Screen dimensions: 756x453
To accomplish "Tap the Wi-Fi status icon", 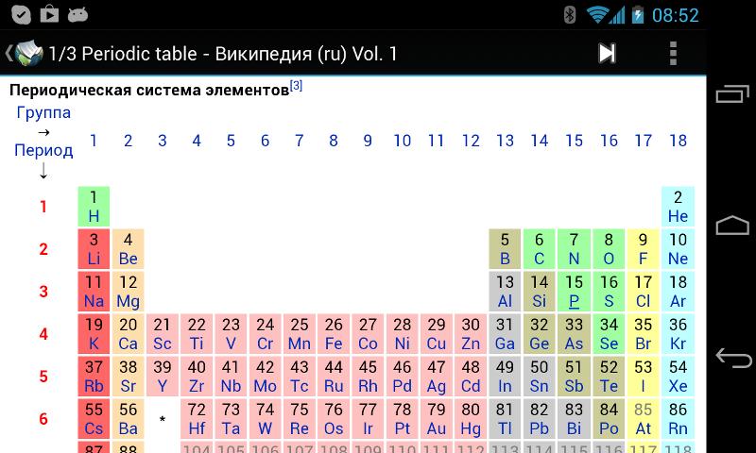I will point(597,15).
